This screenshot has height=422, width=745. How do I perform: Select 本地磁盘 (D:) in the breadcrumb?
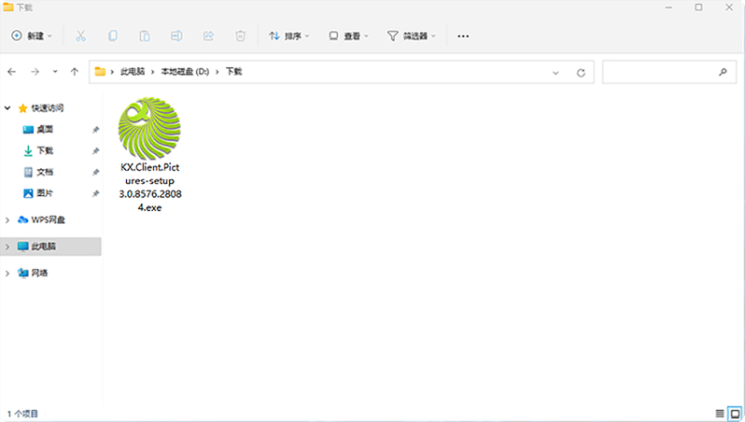[x=185, y=72]
